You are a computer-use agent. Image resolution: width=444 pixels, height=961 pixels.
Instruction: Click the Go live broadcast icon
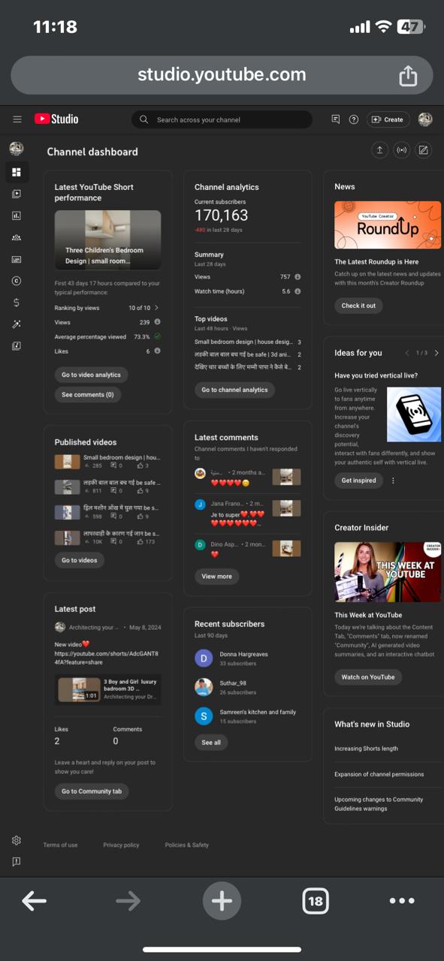coord(402,150)
